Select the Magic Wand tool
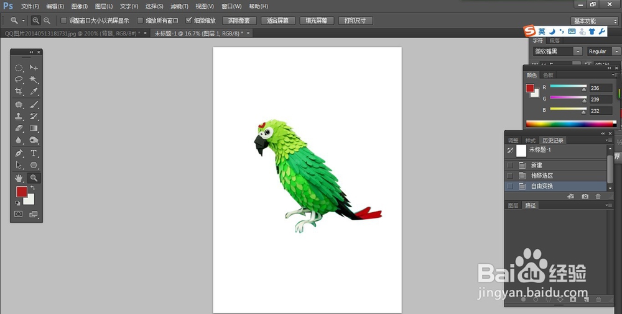 tap(34, 79)
